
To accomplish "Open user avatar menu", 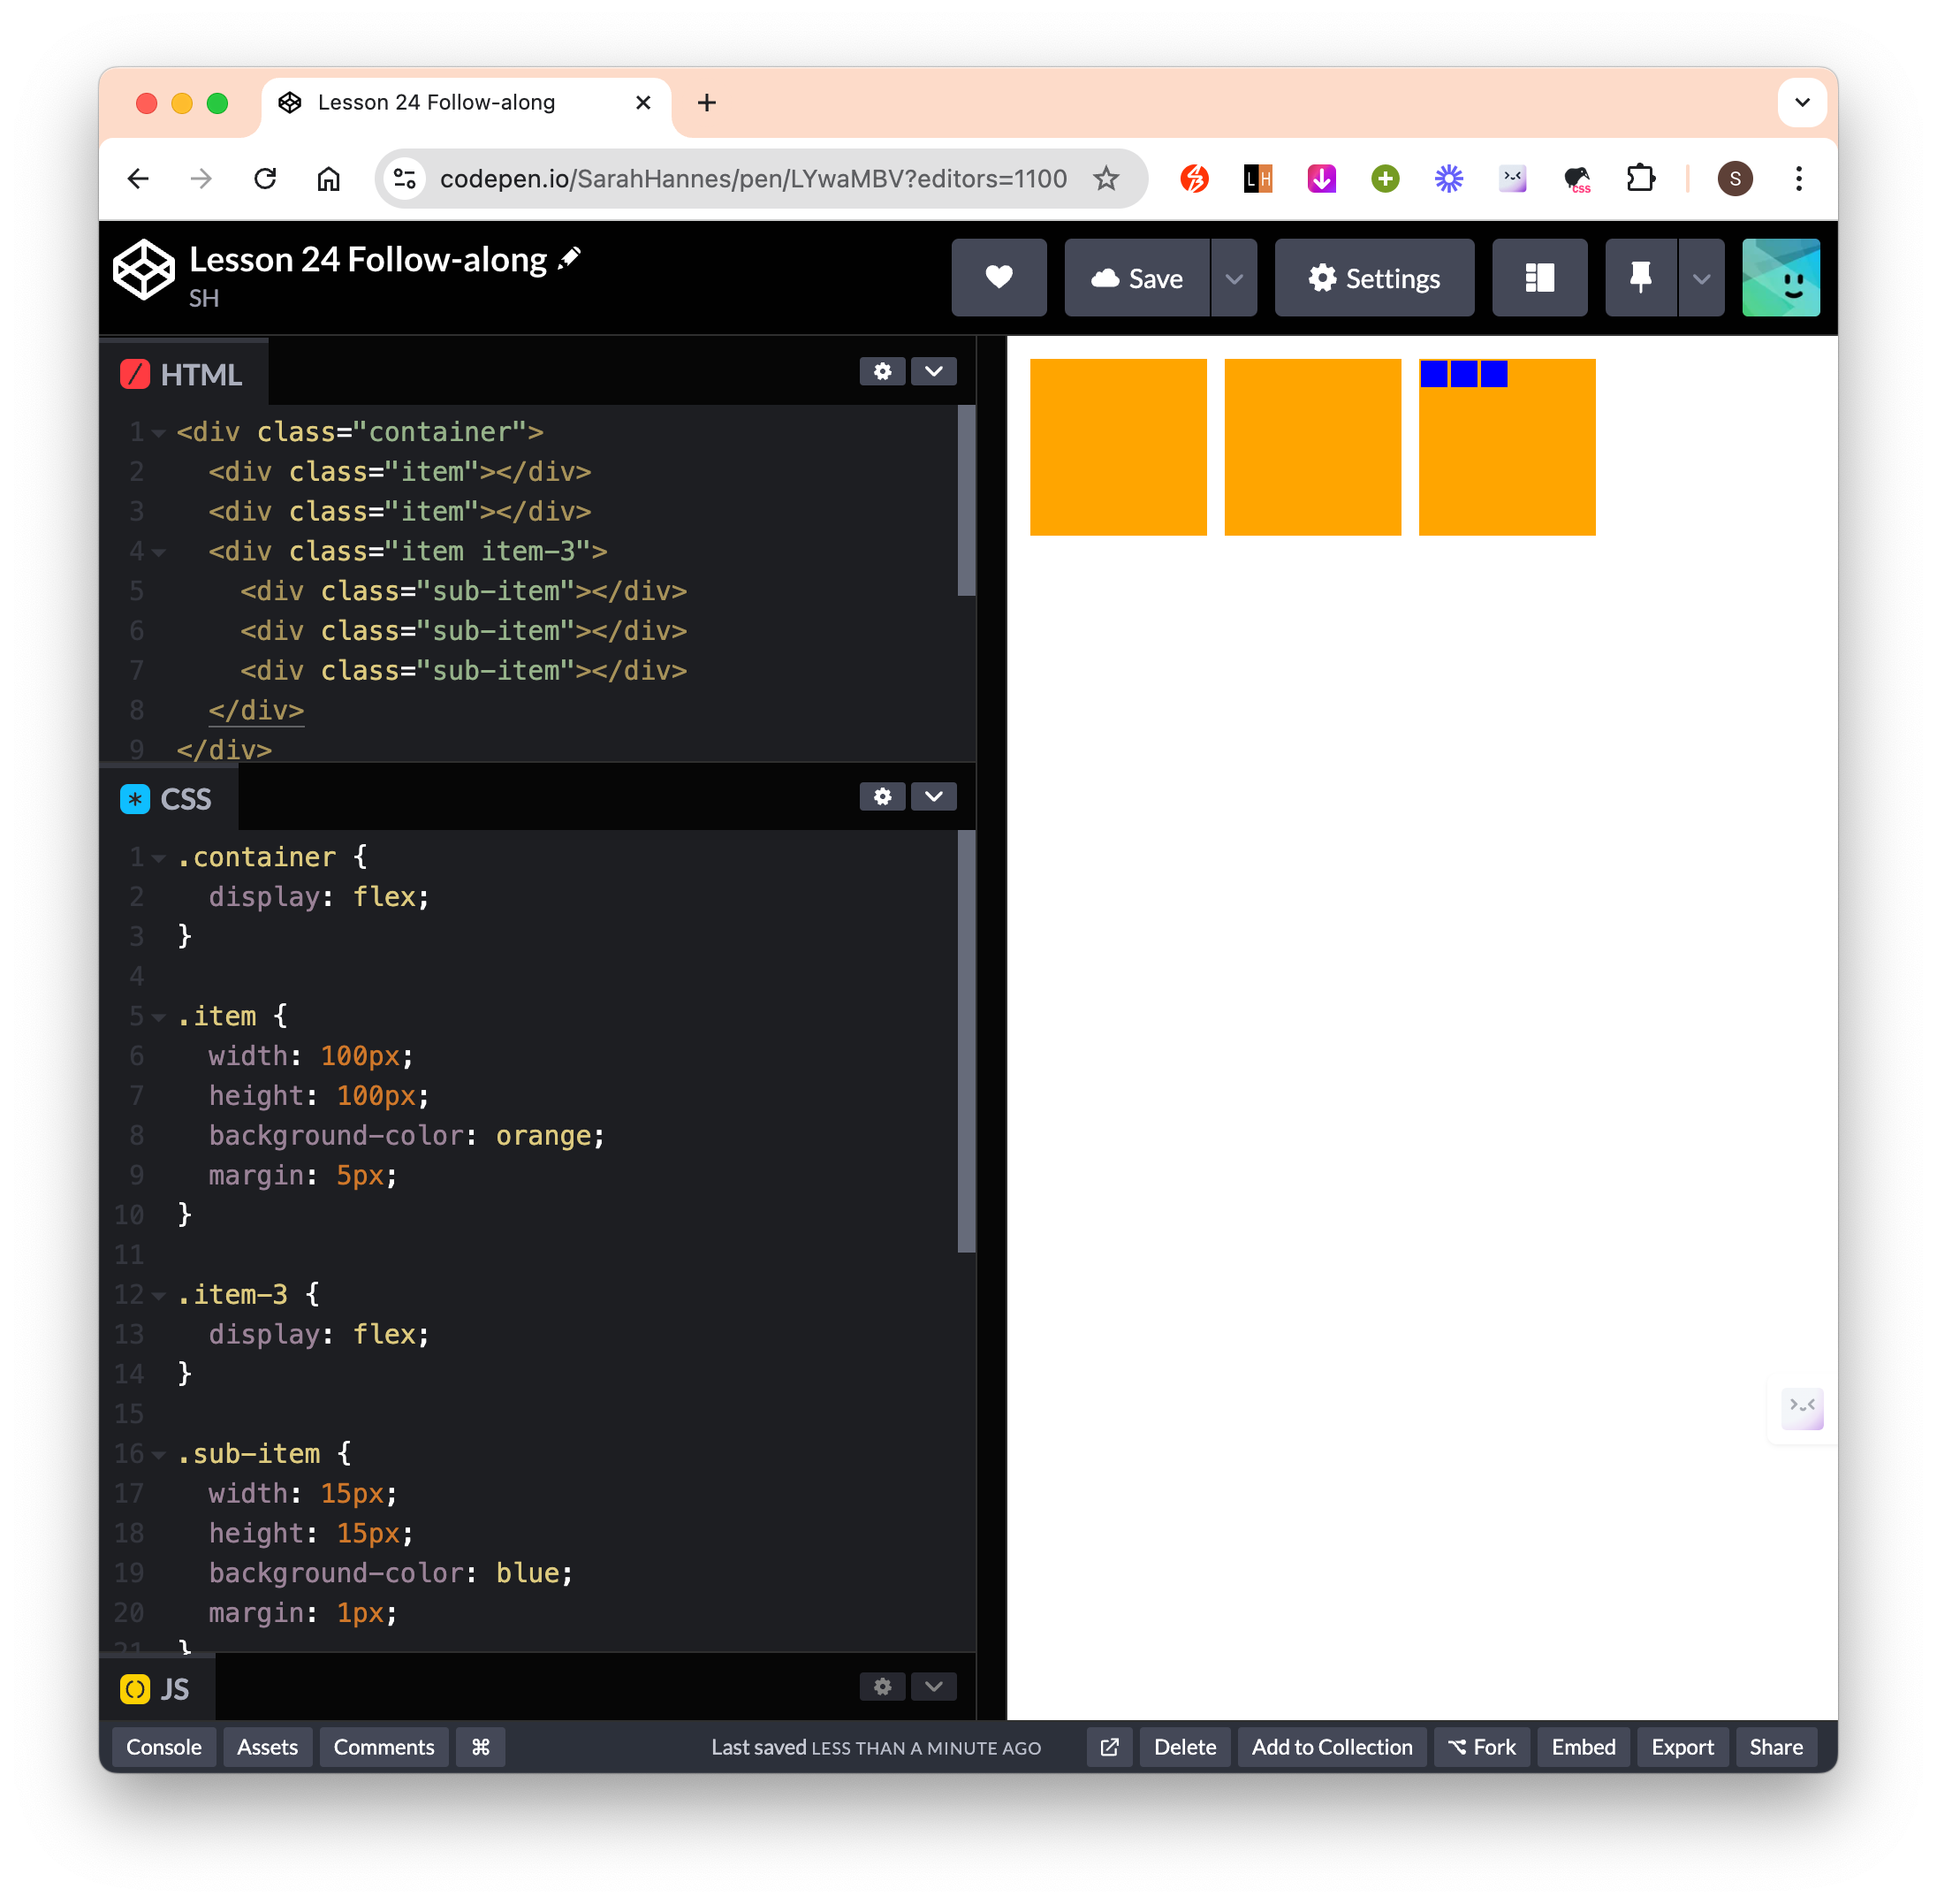I will (1781, 278).
